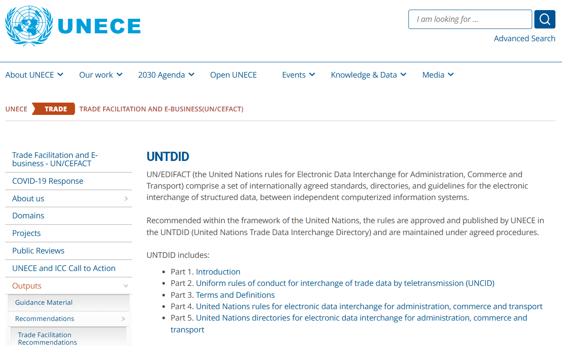Expand the Events menu chevron

[312, 75]
